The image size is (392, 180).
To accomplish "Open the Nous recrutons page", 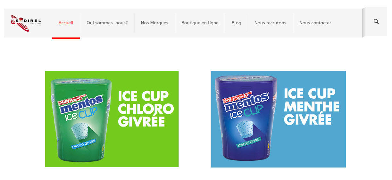I will click(x=270, y=23).
